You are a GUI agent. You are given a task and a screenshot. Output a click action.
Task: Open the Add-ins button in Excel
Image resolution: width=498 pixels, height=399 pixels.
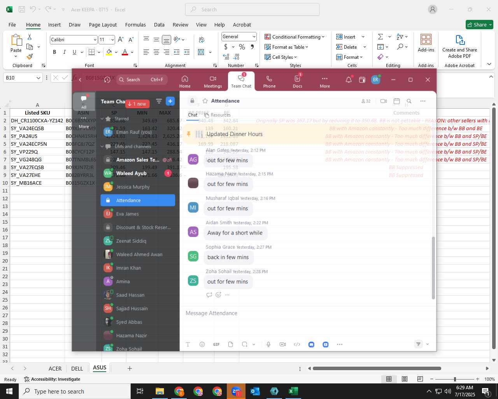[426, 43]
